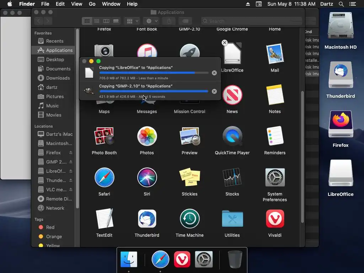Open the Go menu

92,4
